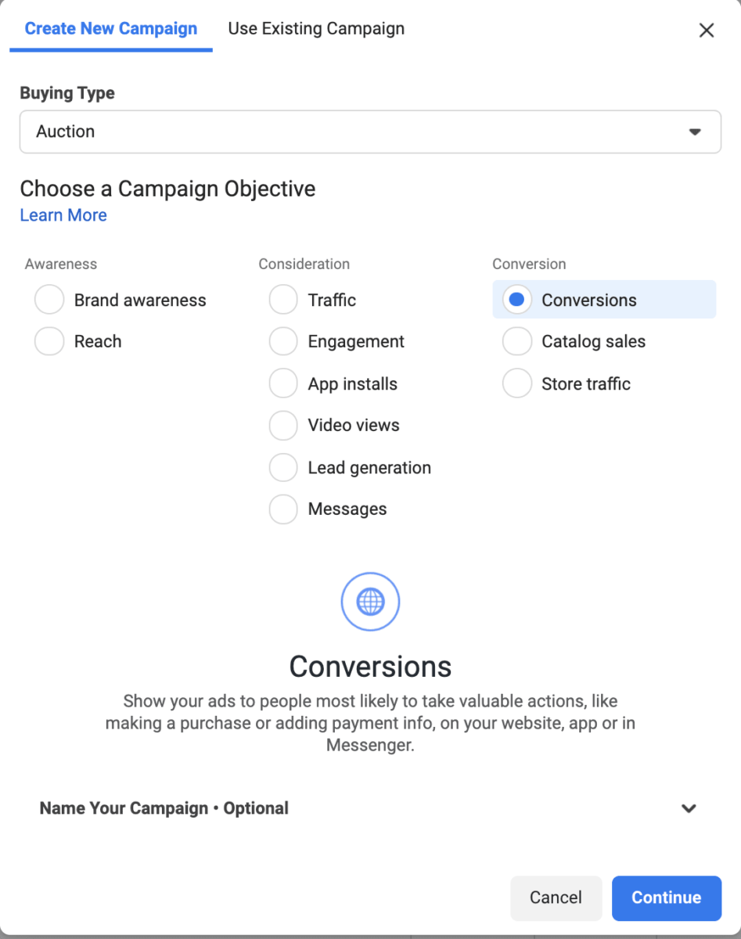The width and height of the screenshot is (741, 939).
Task: Select the App installs objective
Action: [283, 383]
